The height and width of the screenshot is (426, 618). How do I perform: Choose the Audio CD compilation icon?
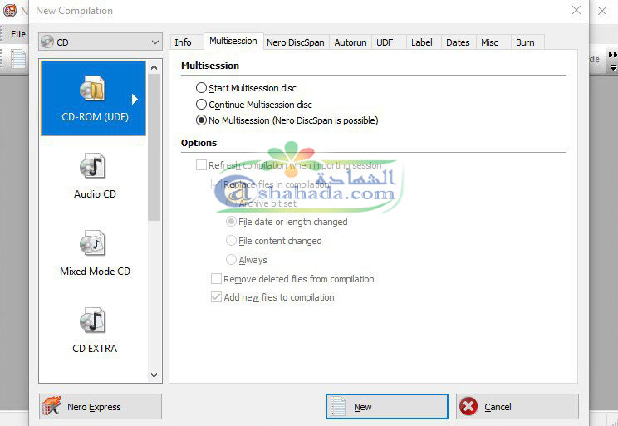[x=92, y=167]
